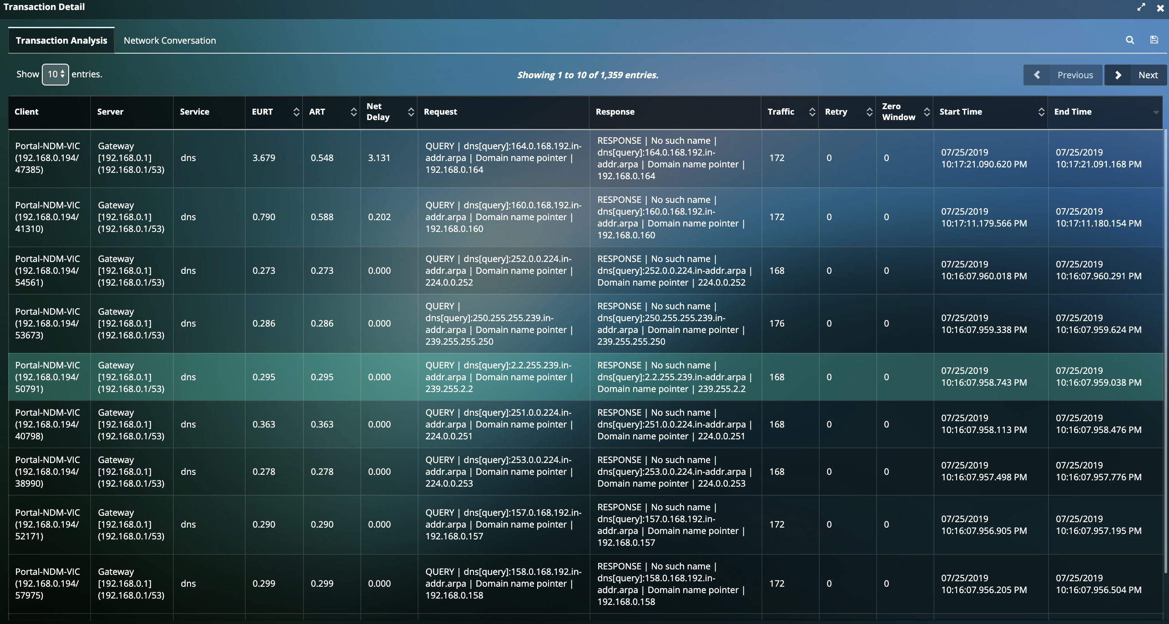Click the left chevron beside Previous

click(1038, 75)
